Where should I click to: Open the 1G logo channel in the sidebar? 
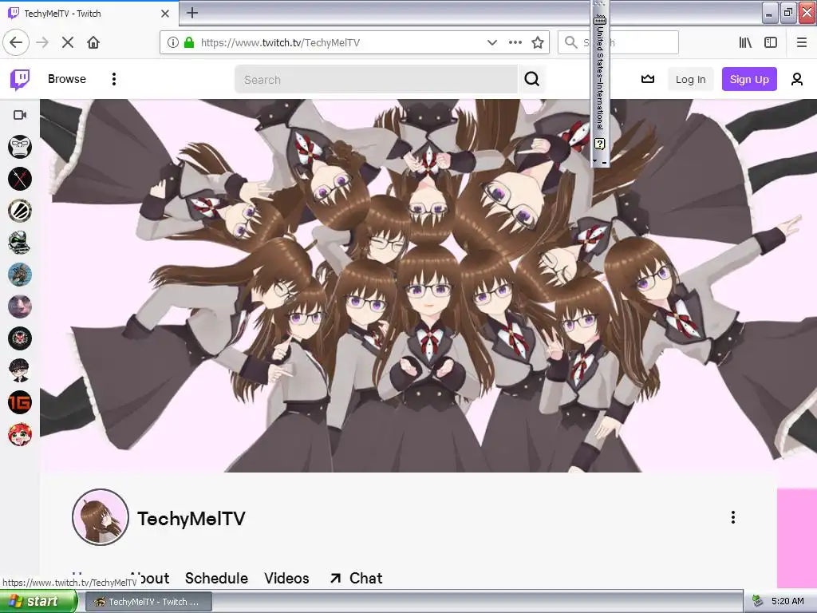click(x=20, y=402)
